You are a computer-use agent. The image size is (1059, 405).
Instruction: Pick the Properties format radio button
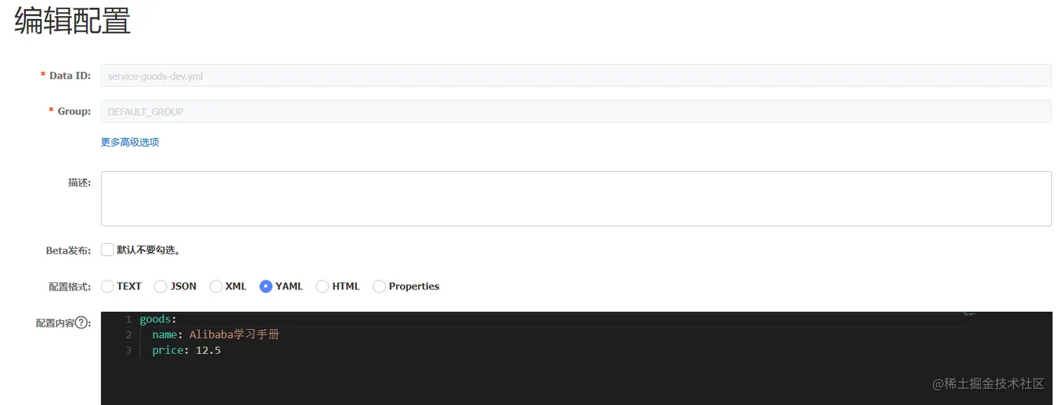[x=379, y=287]
